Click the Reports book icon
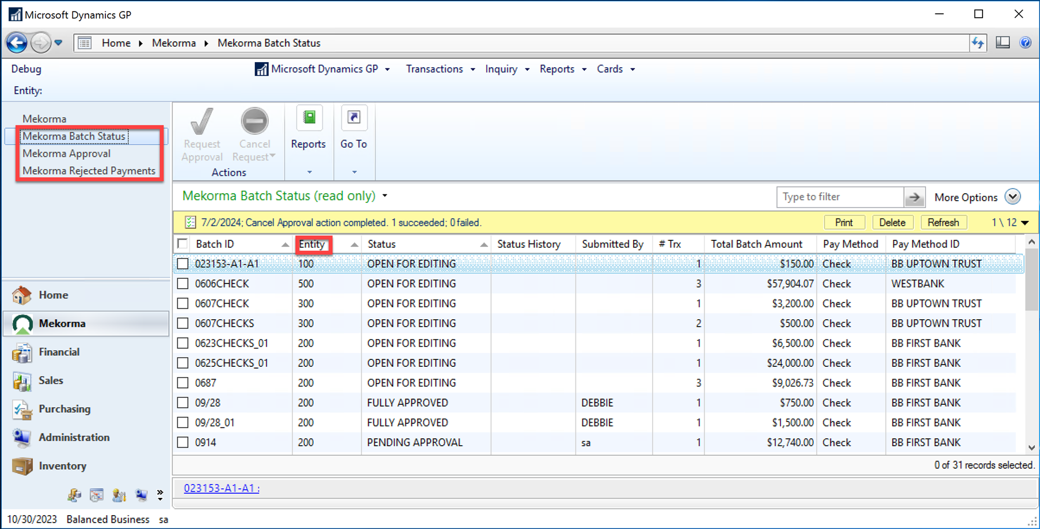Screen dimensions: 1040x529 coord(309,118)
